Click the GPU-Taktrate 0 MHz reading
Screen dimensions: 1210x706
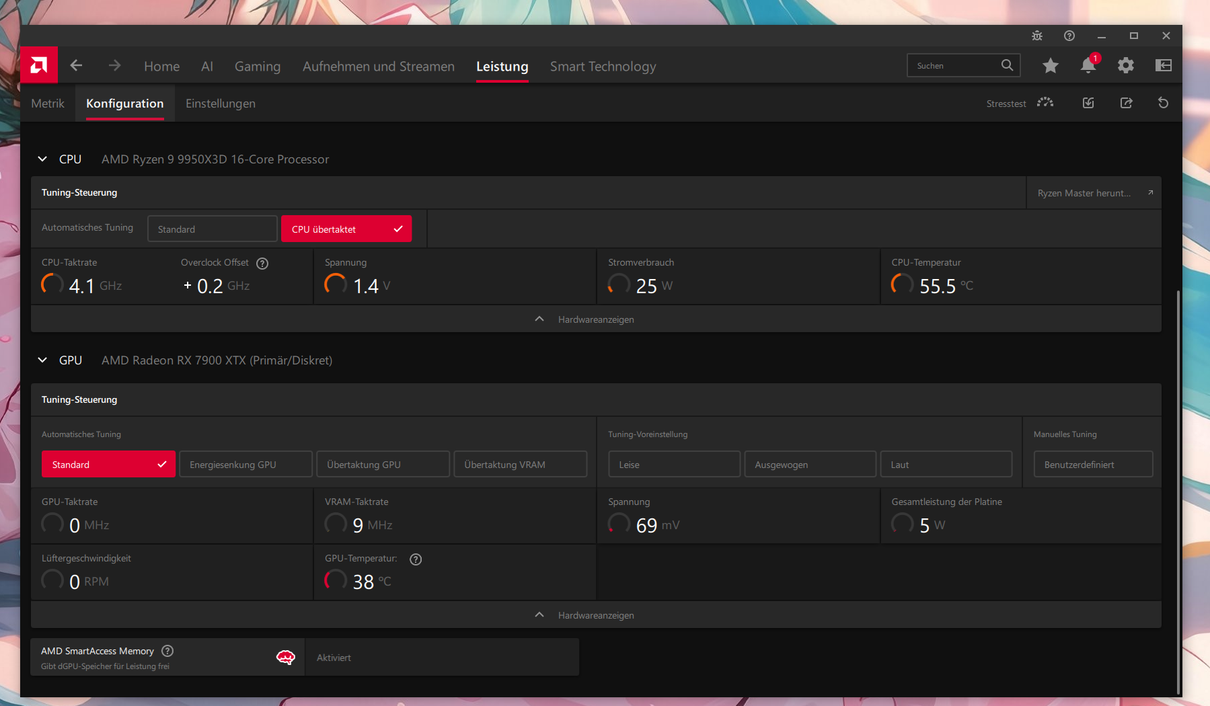(75, 525)
